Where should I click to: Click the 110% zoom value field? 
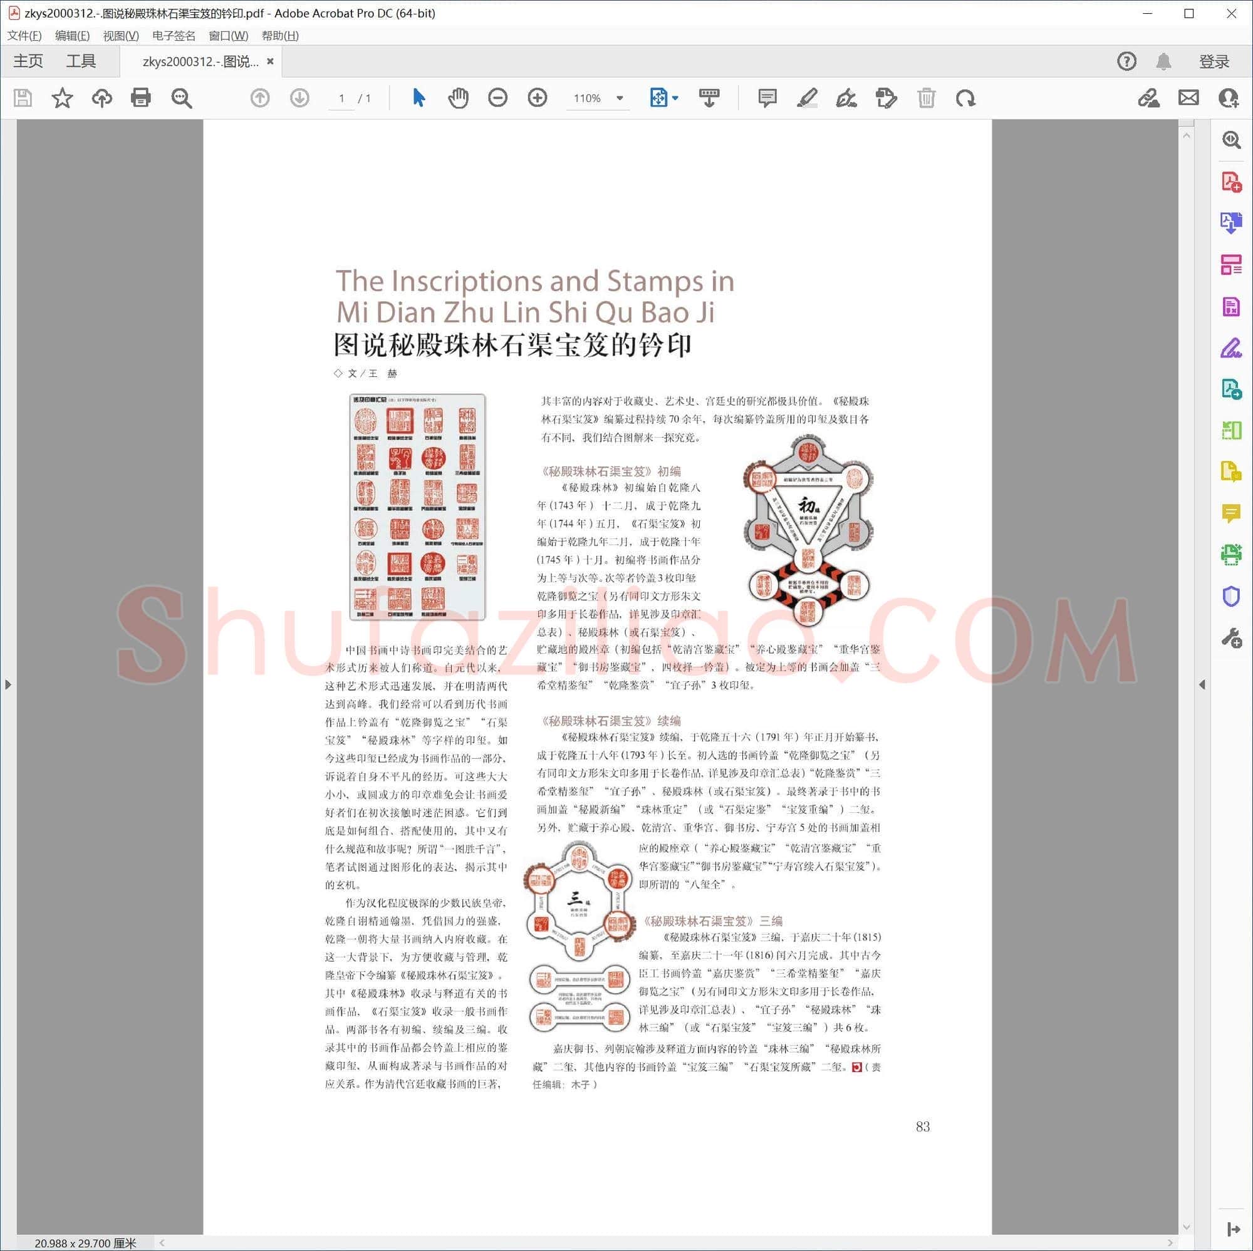coord(588,98)
